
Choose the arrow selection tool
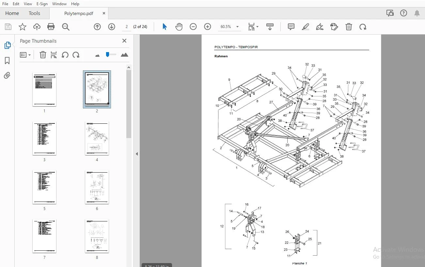coord(165,27)
